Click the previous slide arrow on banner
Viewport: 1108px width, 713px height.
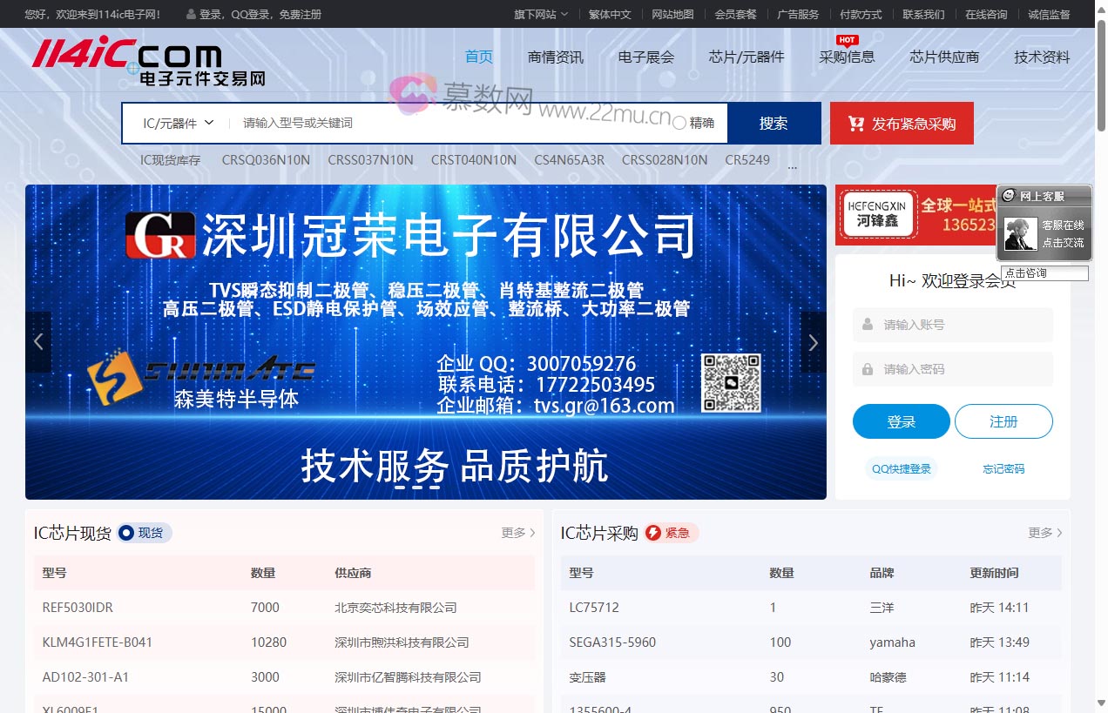click(38, 342)
